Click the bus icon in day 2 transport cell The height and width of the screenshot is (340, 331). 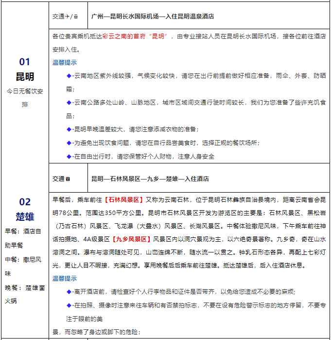[x=68, y=179]
